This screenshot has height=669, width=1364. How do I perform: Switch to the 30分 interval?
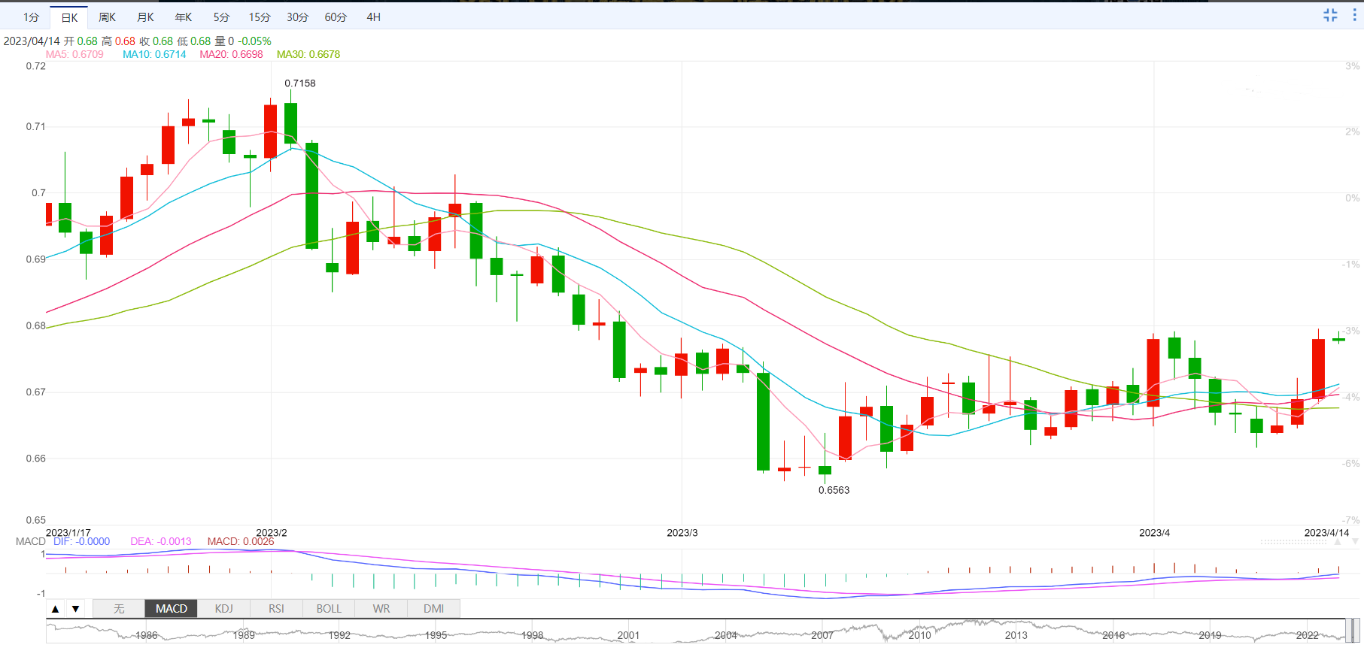click(297, 17)
